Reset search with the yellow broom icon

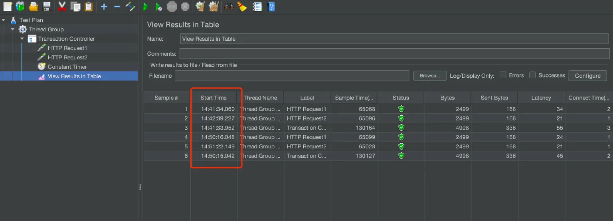point(242,6)
